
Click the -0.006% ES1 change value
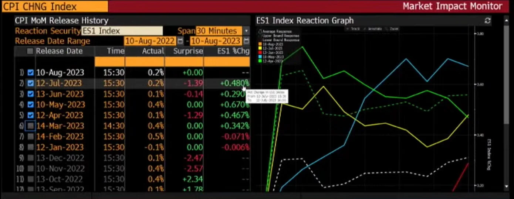236,147
